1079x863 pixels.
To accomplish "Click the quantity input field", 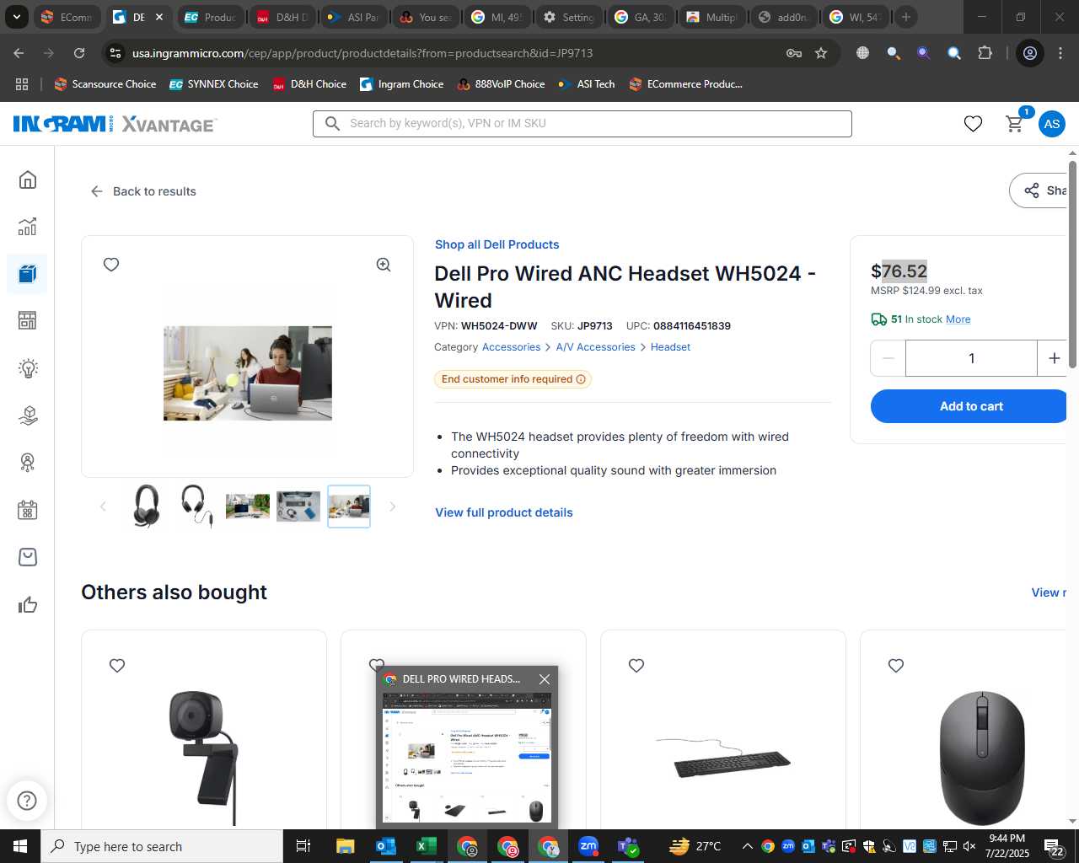I will click(x=971, y=358).
